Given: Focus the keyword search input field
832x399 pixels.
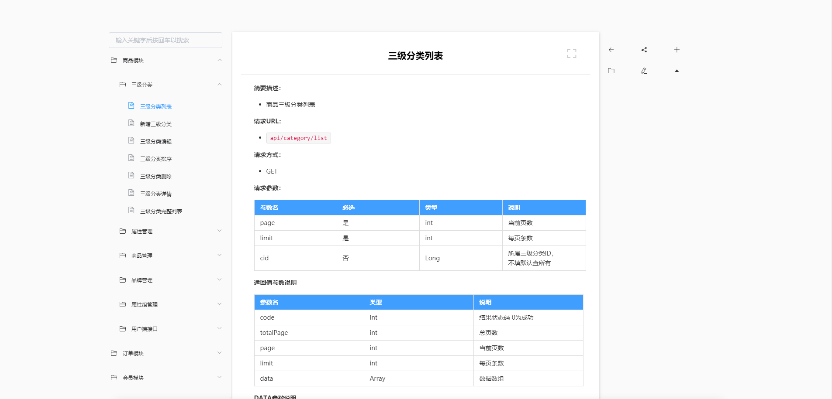Looking at the screenshot, I should 166,40.
